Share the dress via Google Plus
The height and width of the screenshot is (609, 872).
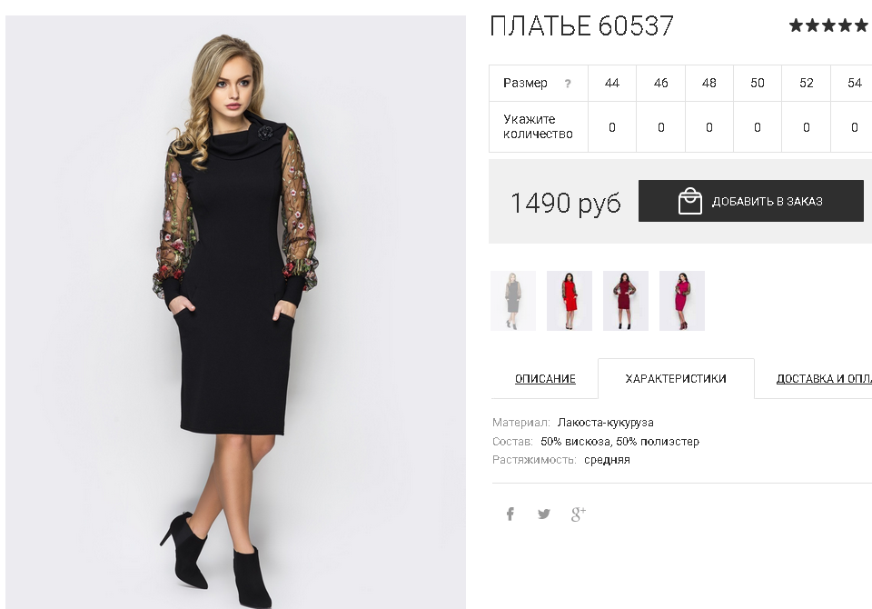579,514
